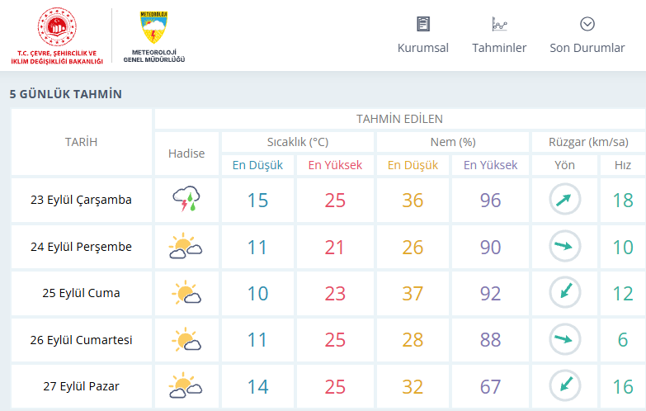Click the weather icon for 27 Eylül Pazar

(x=186, y=385)
